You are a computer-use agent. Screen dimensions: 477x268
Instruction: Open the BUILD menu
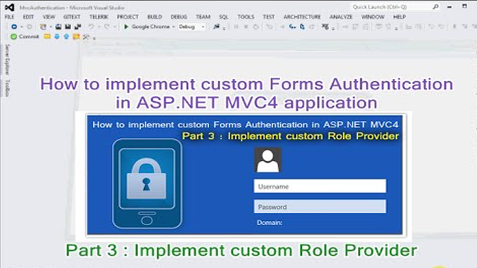[x=155, y=17]
